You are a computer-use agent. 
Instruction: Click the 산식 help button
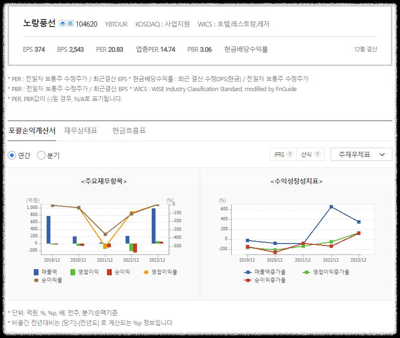tap(310, 154)
